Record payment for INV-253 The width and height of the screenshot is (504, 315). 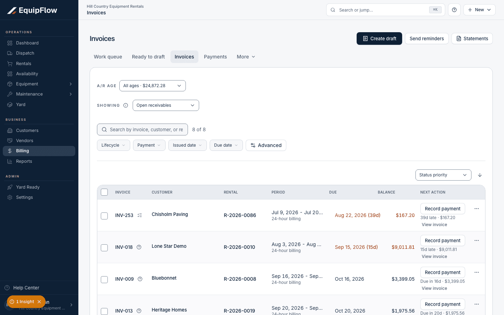click(443, 209)
